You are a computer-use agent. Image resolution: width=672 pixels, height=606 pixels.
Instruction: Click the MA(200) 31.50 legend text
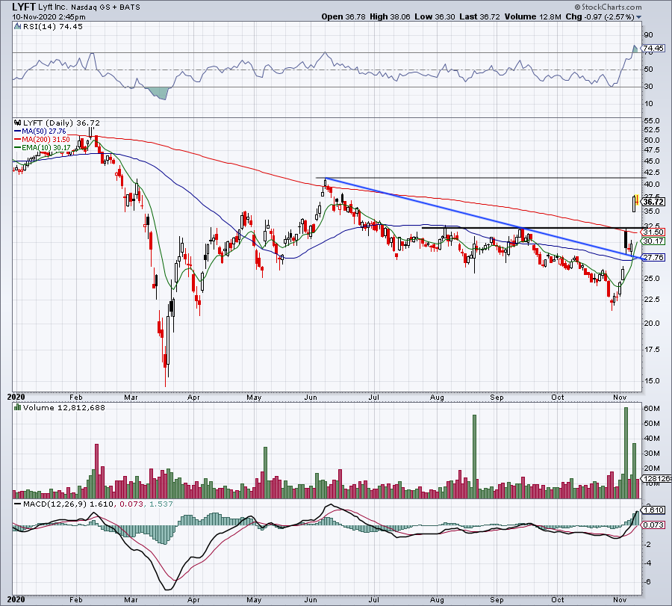point(46,140)
